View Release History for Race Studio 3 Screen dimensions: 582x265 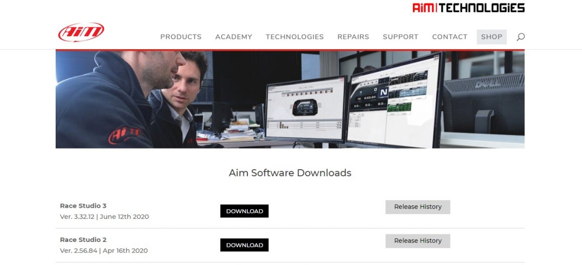[x=417, y=207]
